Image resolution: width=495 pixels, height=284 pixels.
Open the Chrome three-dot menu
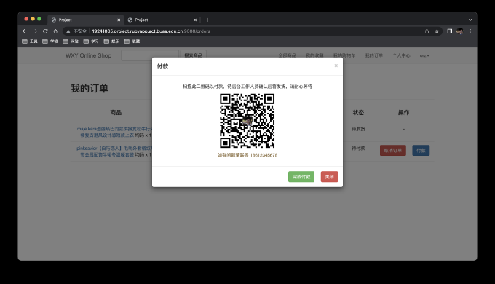470,31
